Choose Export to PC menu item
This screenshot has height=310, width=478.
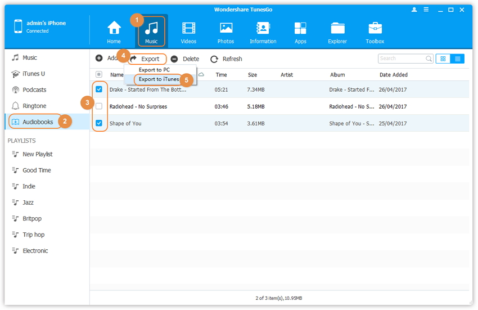[154, 70]
